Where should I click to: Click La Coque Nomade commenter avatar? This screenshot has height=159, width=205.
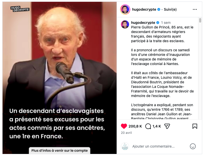pyautogui.click(x=125, y=146)
